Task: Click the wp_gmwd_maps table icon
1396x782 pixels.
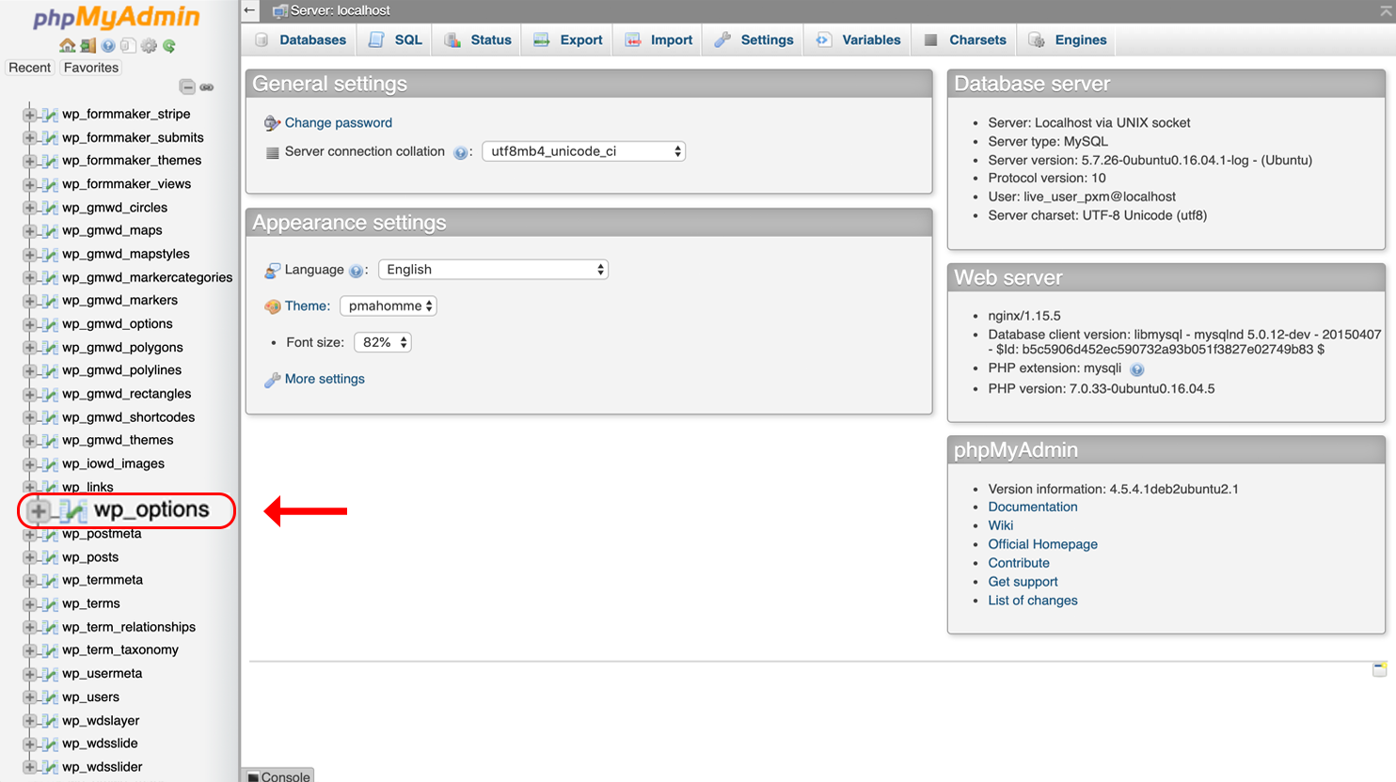Action: coord(51,230)
